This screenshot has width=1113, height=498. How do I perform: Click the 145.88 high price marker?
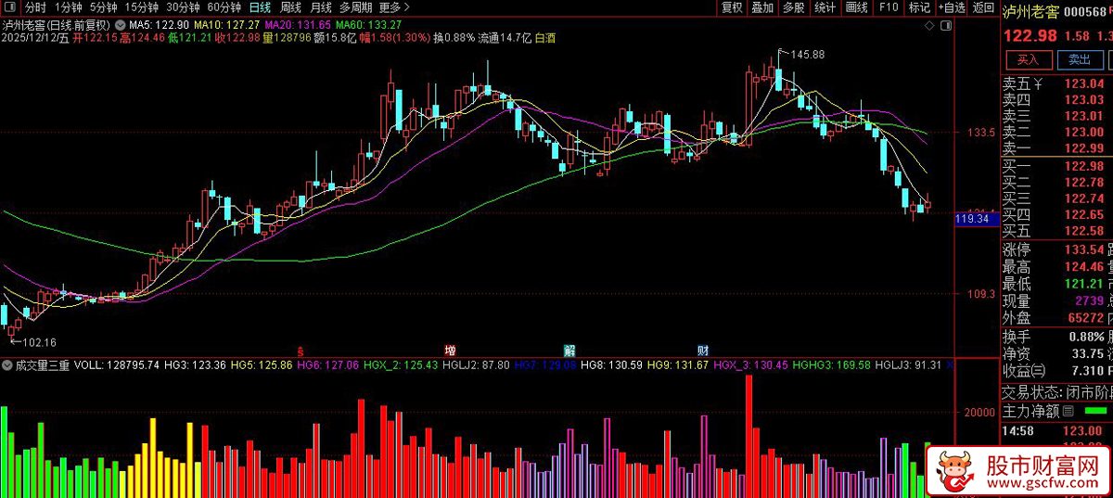807,55
